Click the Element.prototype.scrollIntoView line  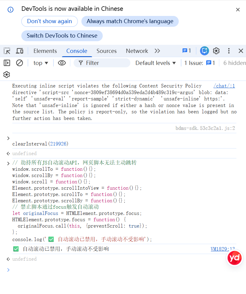click(77, 188)
